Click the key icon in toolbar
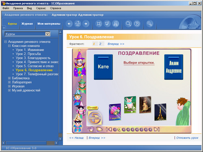Screen dimensions: 203x152 149,24
